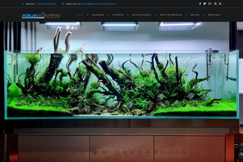This screenshot has width=243, height=162.
Task: Click the aquarium hero image
Action: pyautogui.click(x=122, y=92)
